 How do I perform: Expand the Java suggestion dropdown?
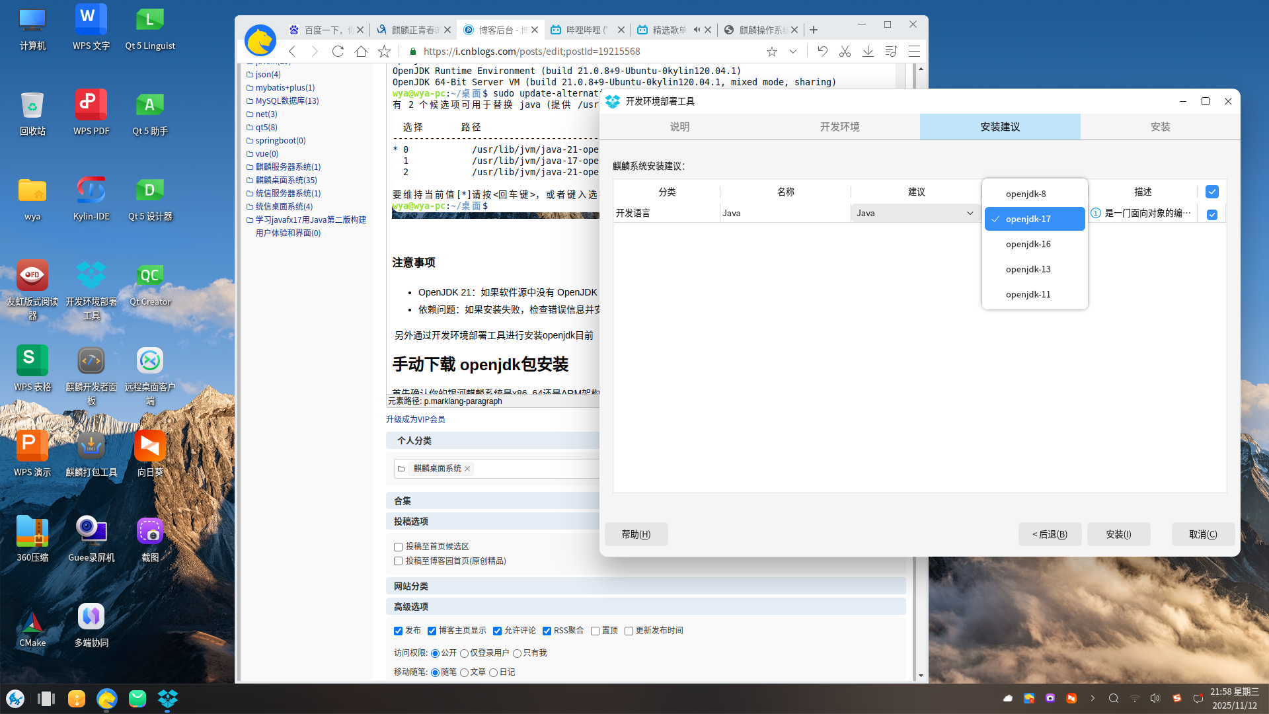pos(915,213)
